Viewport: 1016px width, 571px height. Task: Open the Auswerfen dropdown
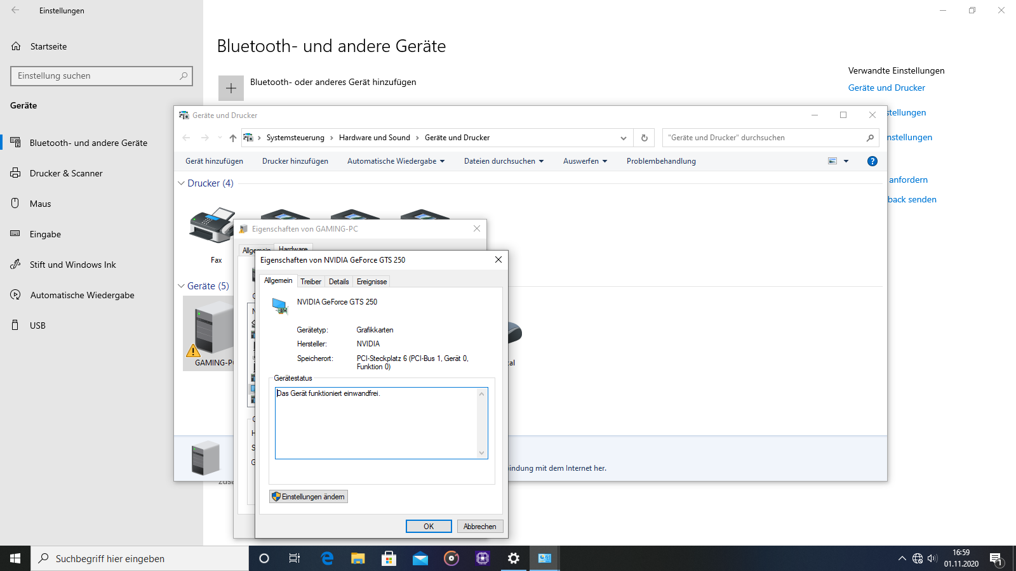pyautogui.click(x=584, y=161)
